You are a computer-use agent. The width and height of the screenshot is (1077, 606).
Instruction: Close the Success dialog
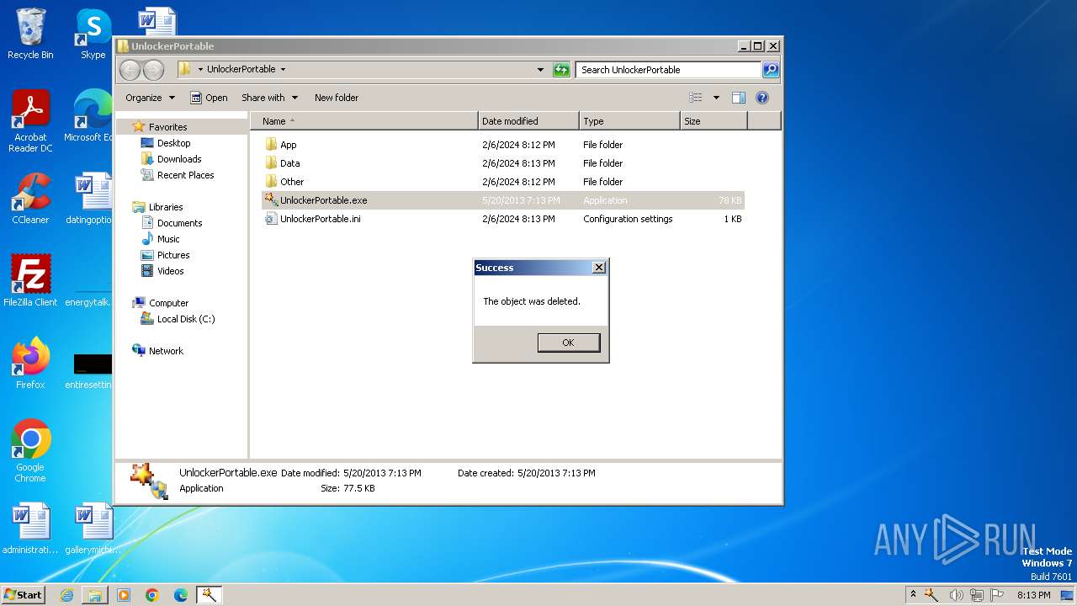[x=599, y=268]
